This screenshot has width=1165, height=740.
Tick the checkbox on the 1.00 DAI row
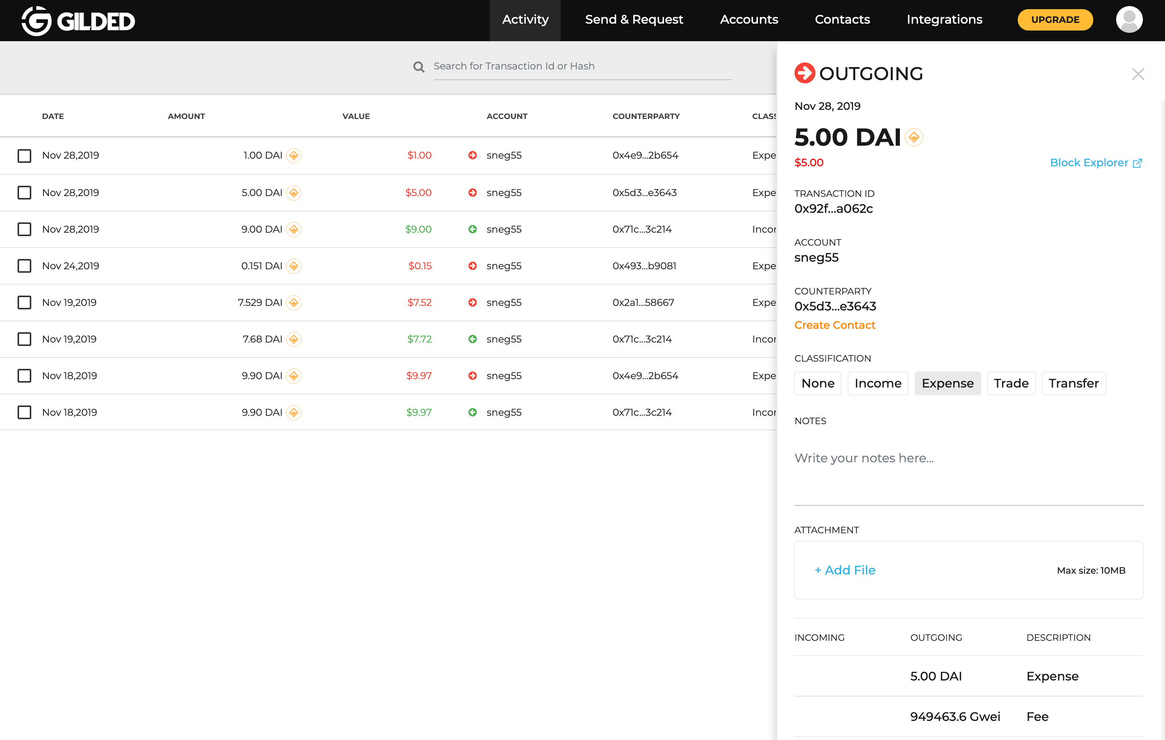pyautogui.click(x=24, y=156)
